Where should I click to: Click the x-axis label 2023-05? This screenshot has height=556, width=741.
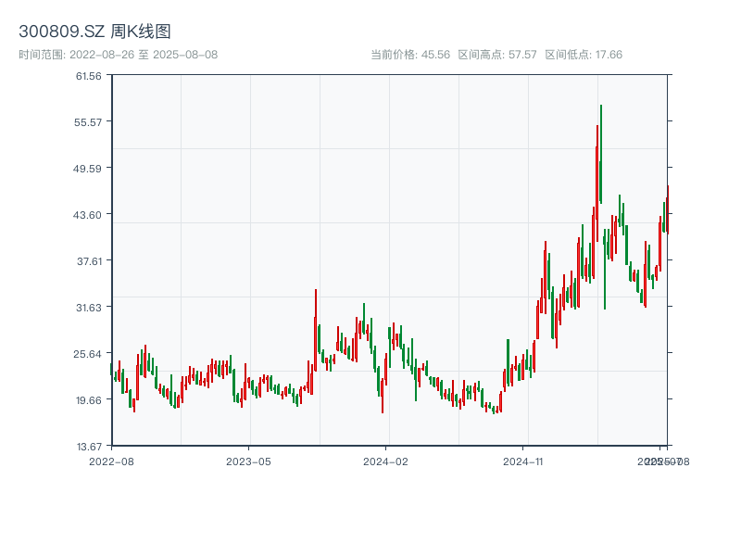coord(248,461)
